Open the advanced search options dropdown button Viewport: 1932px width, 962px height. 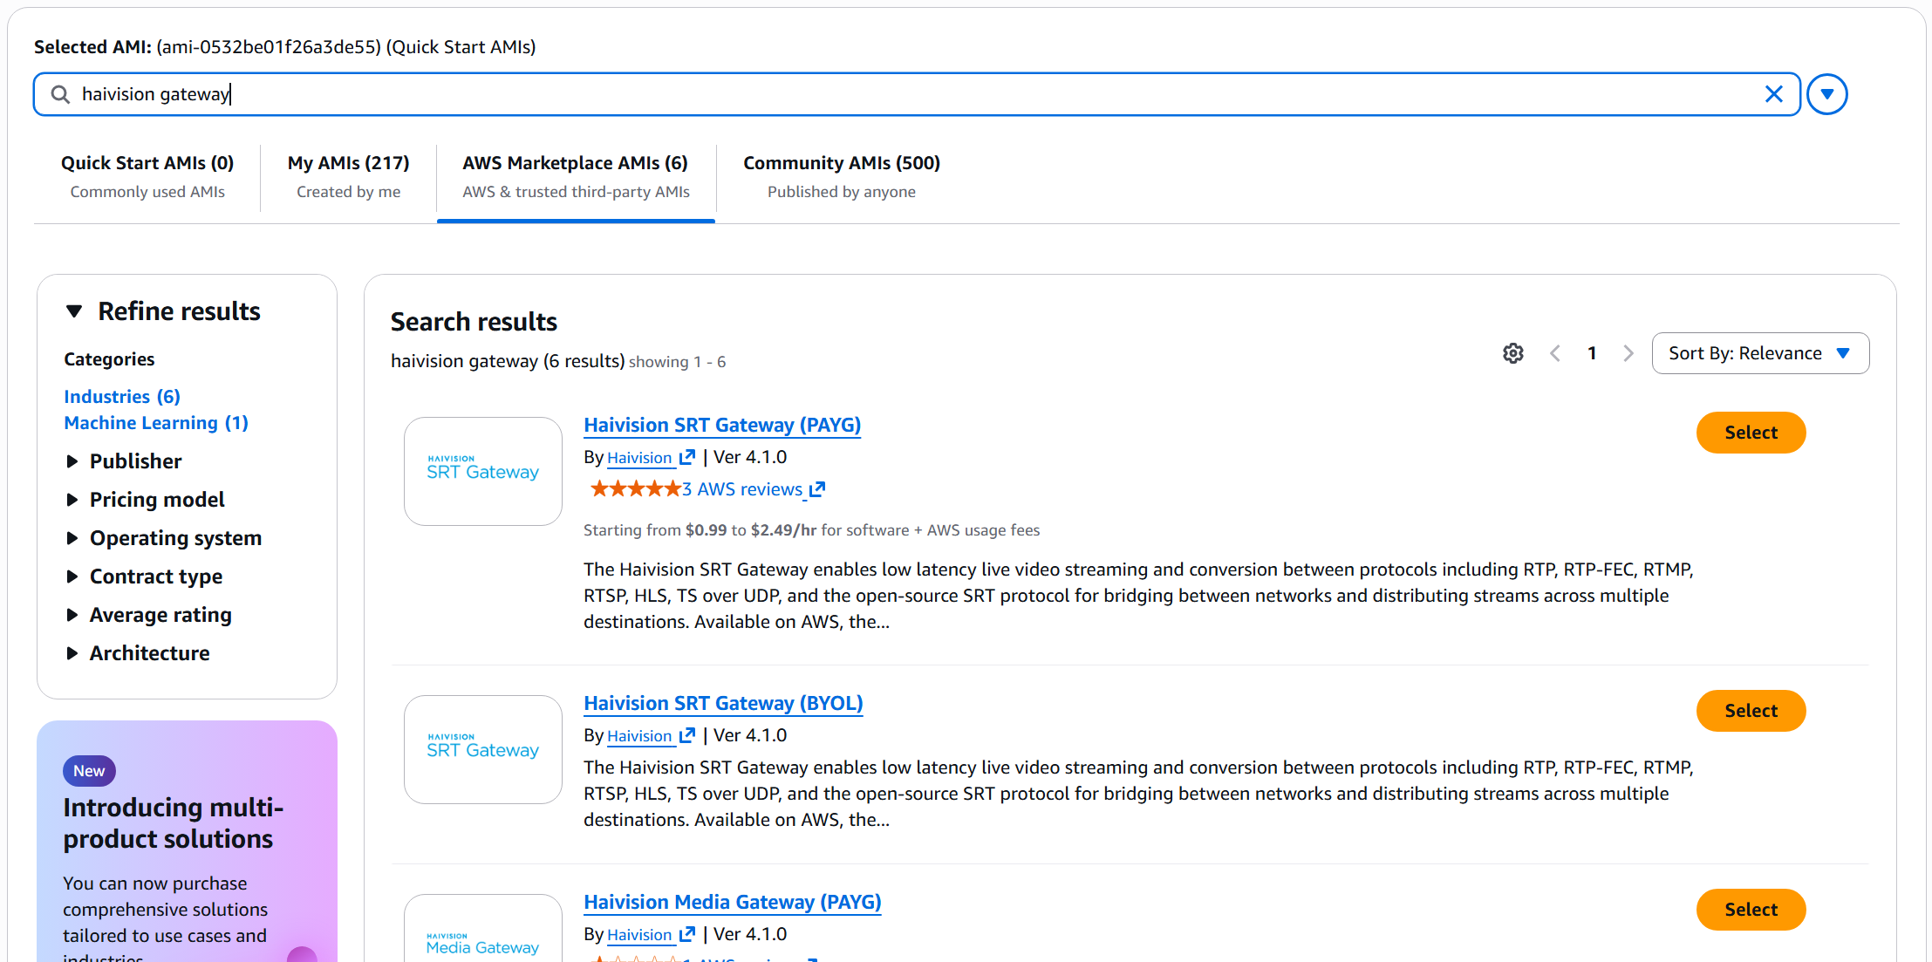click(x=1826, y=93)
